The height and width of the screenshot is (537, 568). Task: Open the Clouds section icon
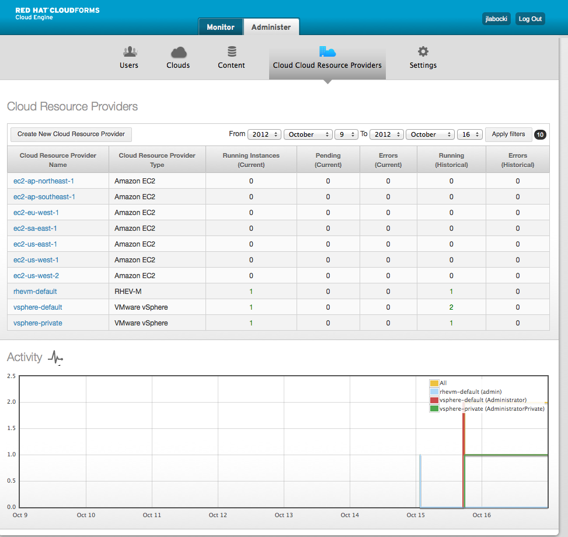(178, 52)
